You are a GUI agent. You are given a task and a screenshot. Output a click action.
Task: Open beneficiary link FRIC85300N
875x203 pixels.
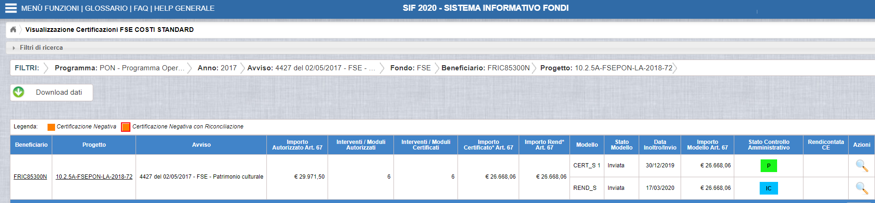[30, 177]
